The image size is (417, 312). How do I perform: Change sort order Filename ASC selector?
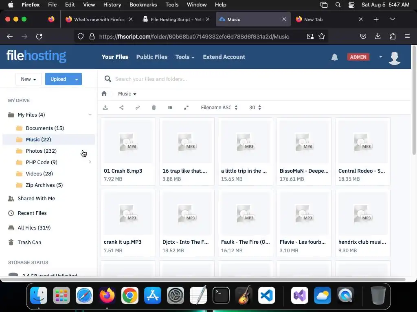click(x=219, y=107)
